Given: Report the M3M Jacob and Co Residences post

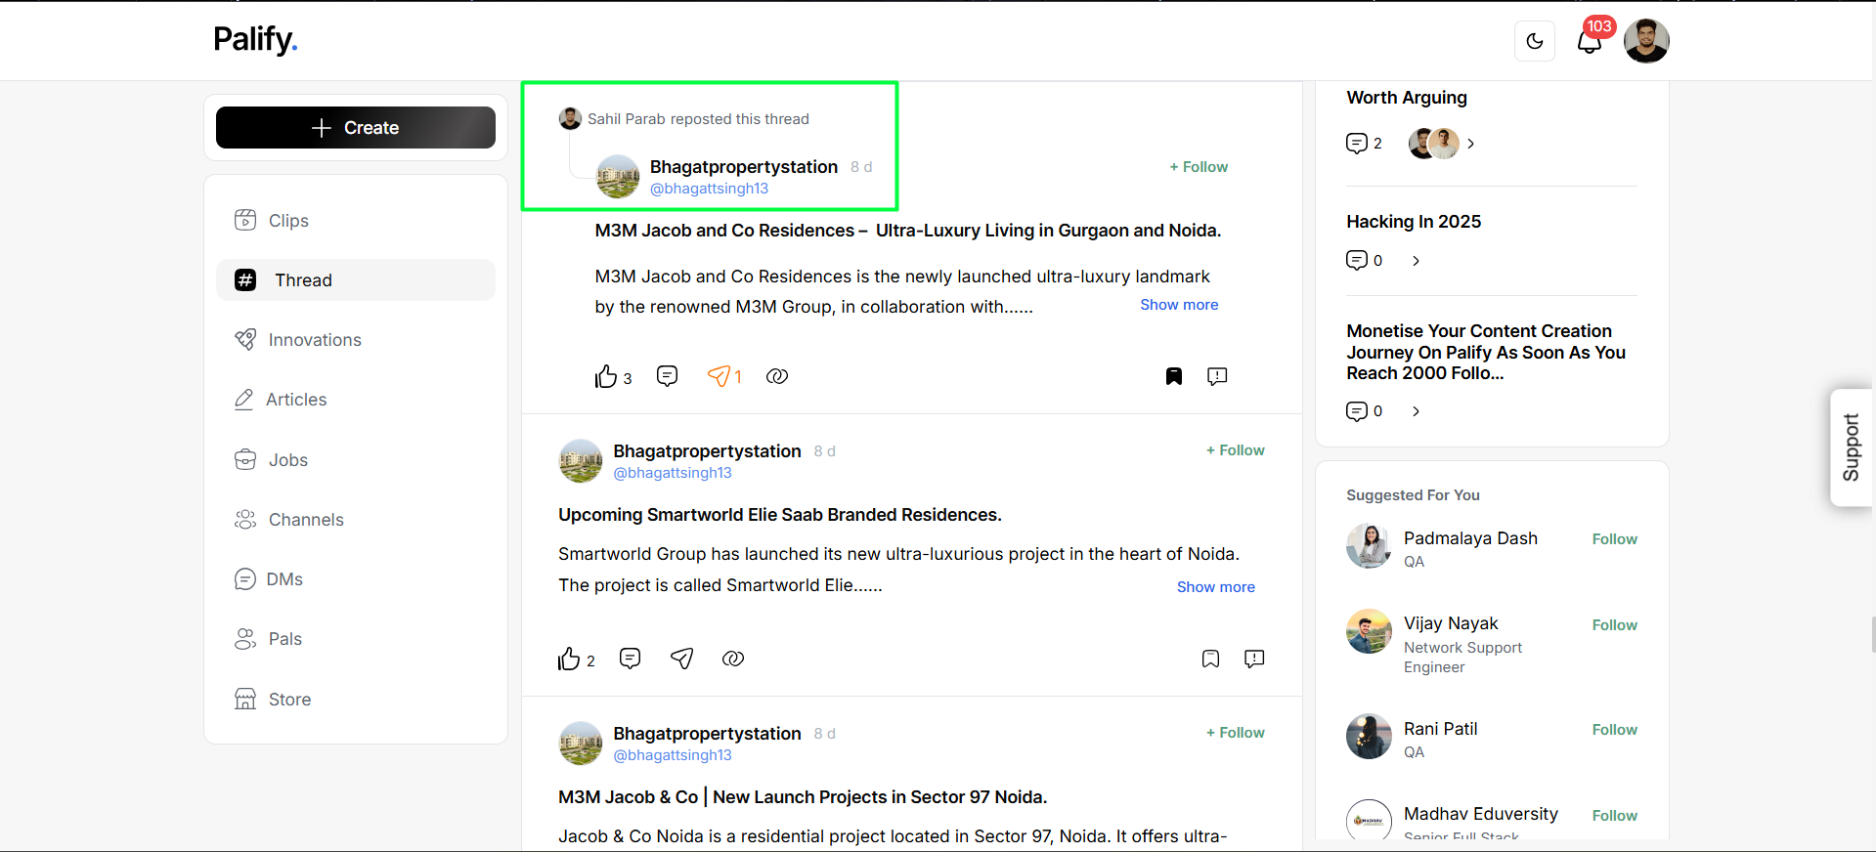Looking at the screenshot, I should click(x=1217, y=376).
